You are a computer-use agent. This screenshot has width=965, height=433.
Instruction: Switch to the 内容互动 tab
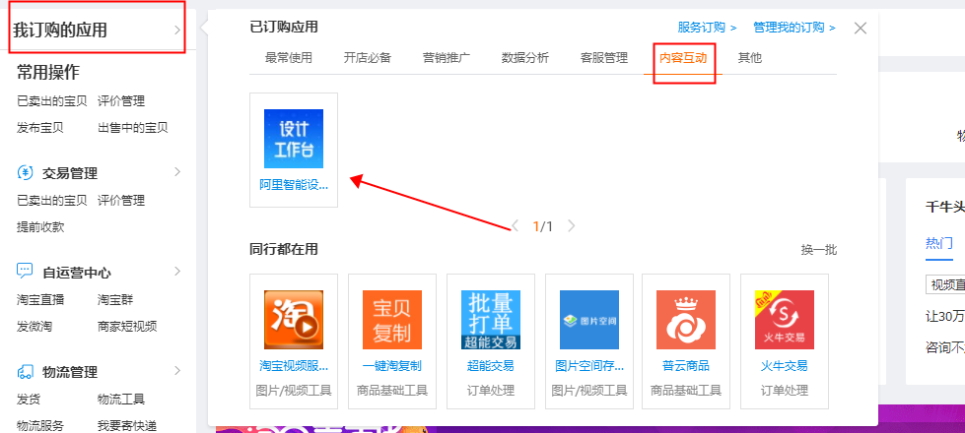pyautogui.click(x=683, y=58)
